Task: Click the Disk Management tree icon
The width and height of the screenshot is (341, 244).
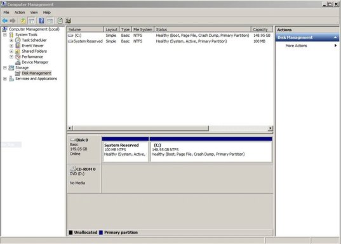Action: 18,73
